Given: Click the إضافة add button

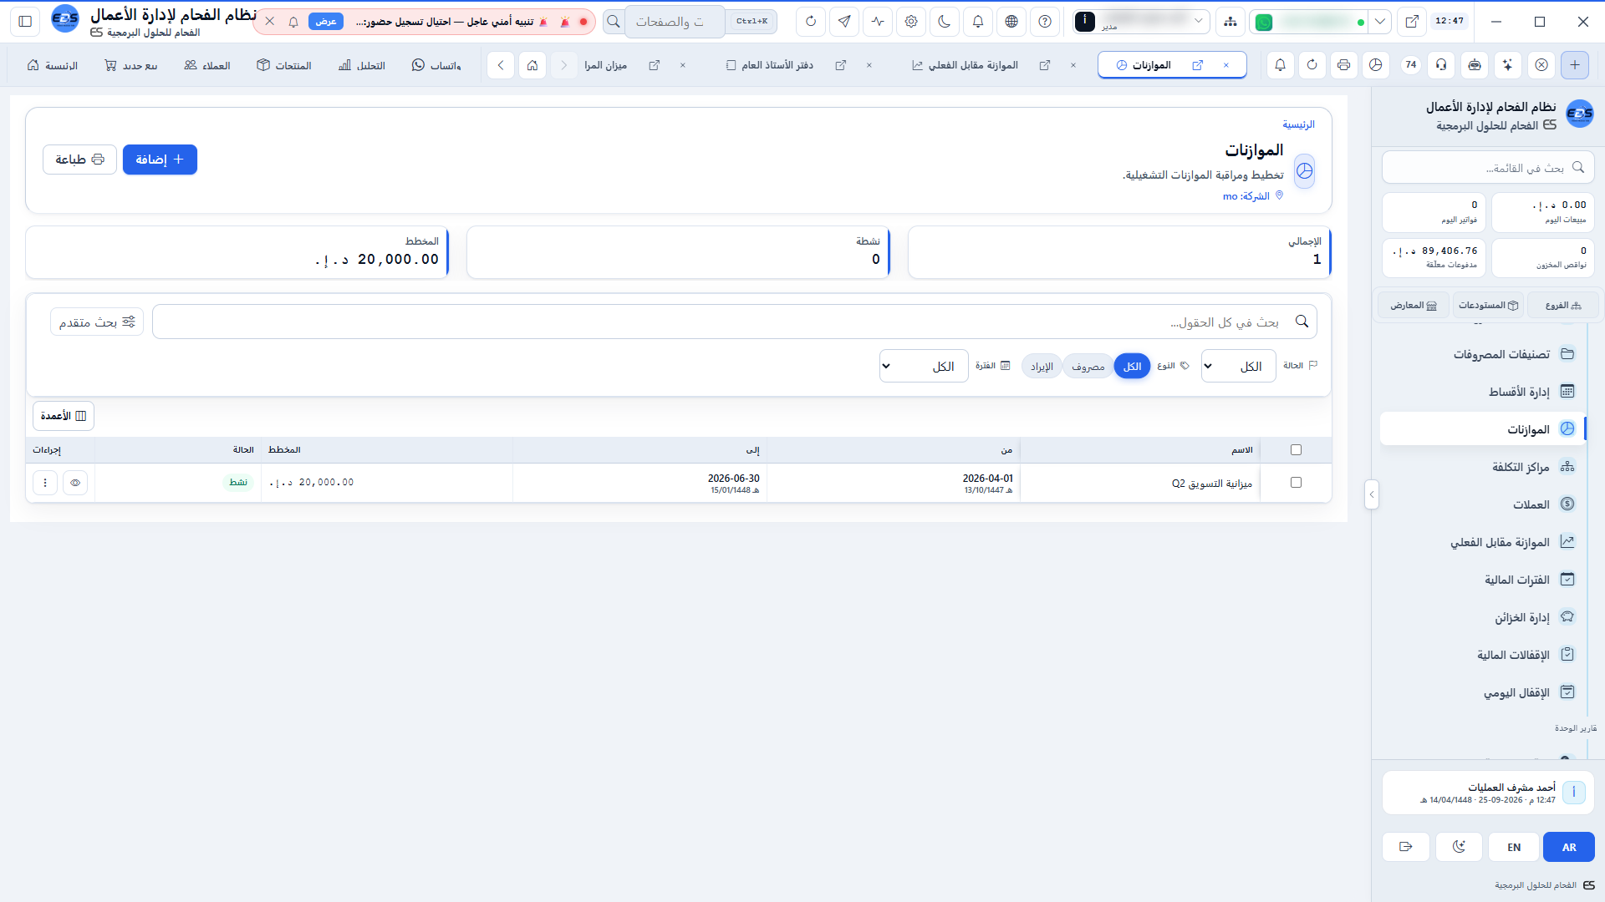Looking at the screenshot, I should click(x=160, y=160).
